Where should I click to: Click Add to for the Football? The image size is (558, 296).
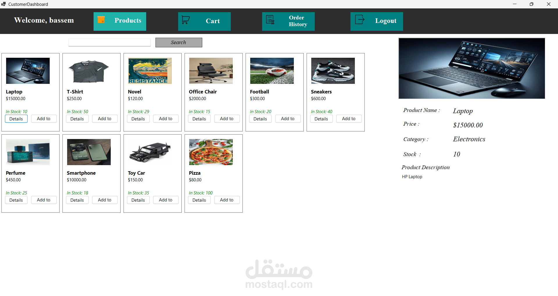tap(288, 118)
